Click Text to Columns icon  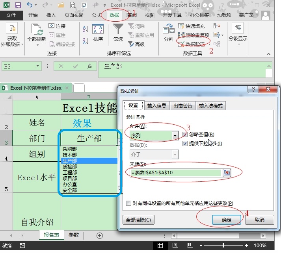[x=168, y=32]
